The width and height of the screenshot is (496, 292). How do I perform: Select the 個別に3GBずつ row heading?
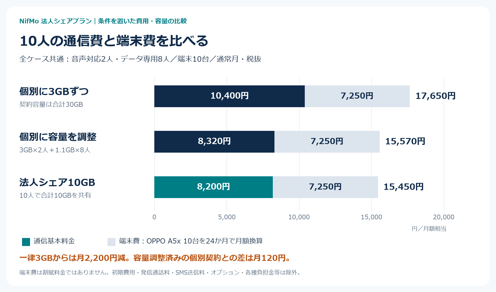(x=54, y=91)
